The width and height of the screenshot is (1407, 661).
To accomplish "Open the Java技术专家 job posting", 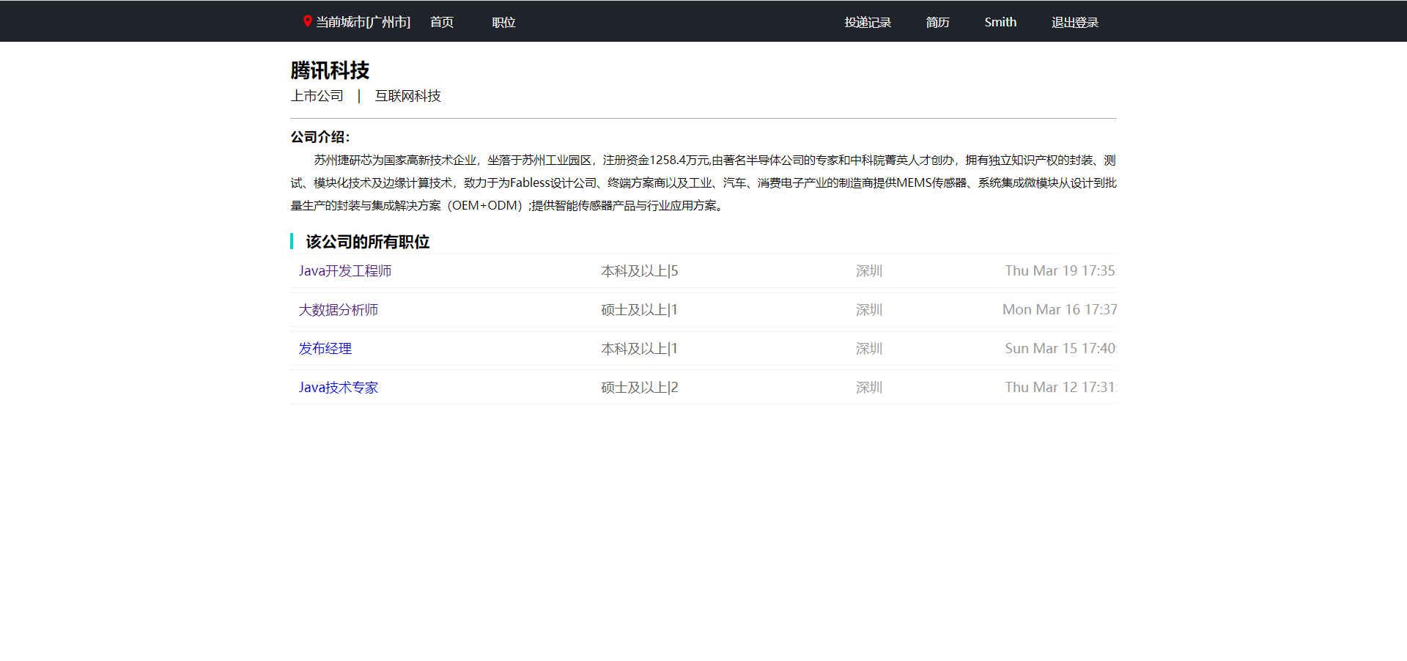I will click(339, 388).
